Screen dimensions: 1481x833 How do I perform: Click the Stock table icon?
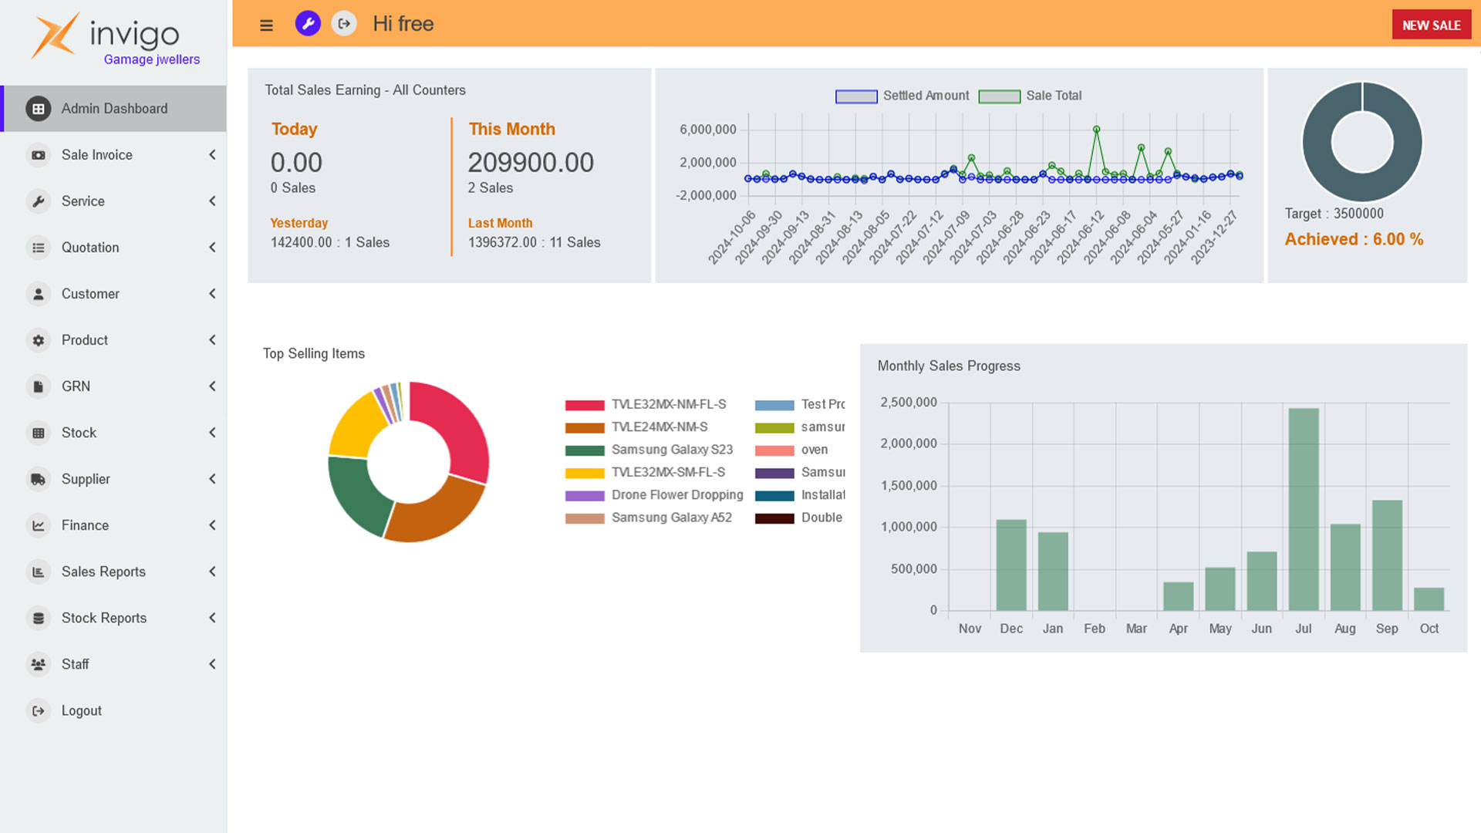tap(39, 433)
